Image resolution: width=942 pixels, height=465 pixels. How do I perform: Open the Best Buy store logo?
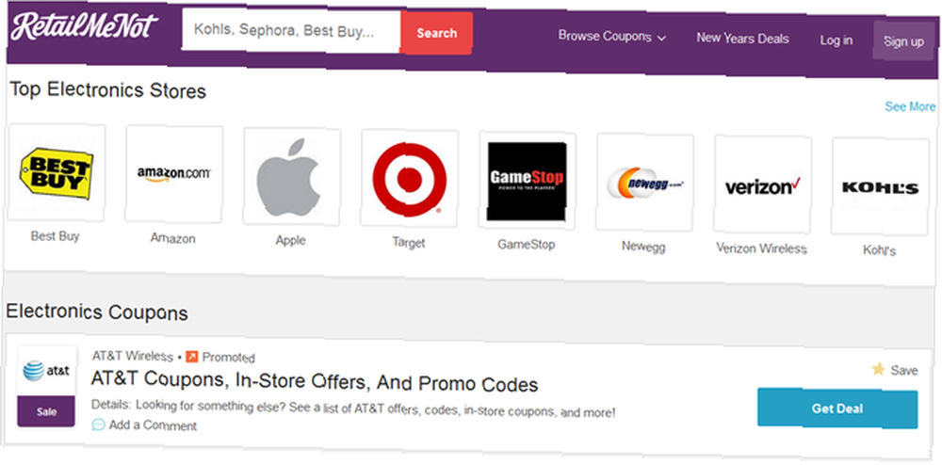click(56, 173)
